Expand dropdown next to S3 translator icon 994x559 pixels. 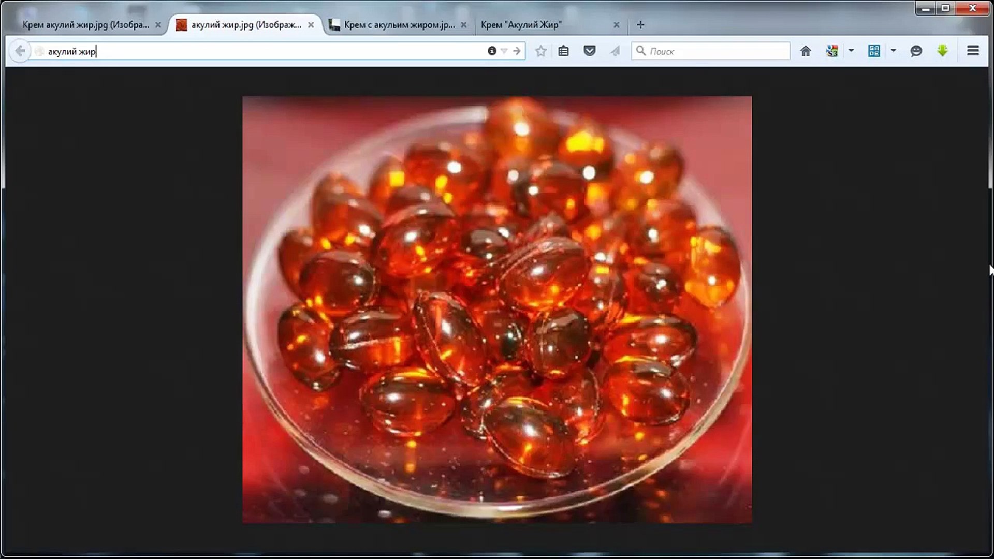(x=851, y=51)
